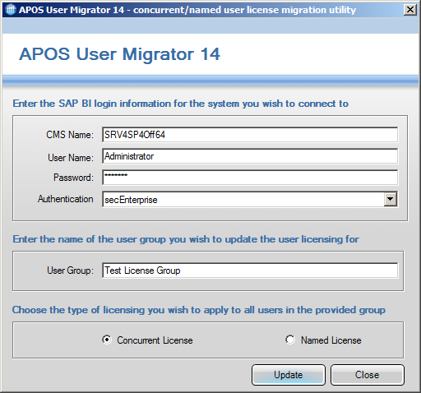Click the APOS app icon in title bar
The width and height of the screenshot is (421, 393).
[x=11, y=10]
